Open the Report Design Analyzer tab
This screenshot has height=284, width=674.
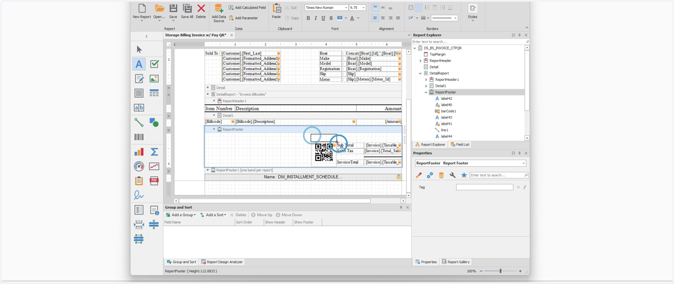click(222, 262)
